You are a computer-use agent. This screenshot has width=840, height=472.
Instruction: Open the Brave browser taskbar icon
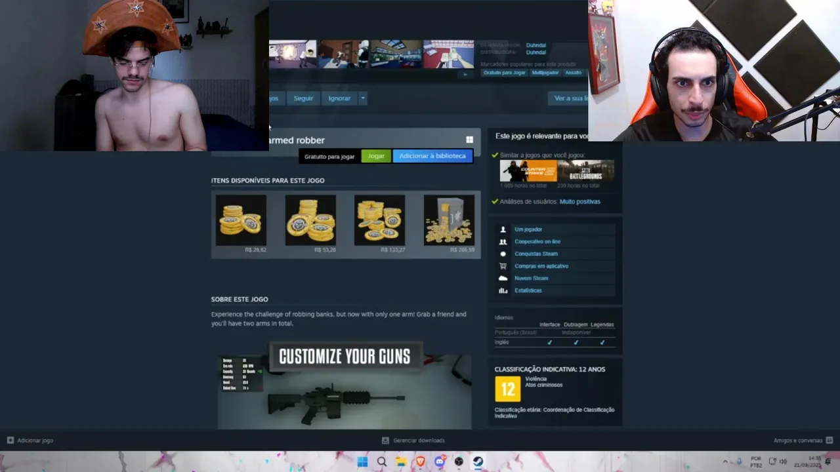click(x=420, y=462)
